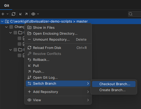Screen dimensions: 141x109
Task: Click the repository icon beside C:\work\git path
Action: pos(7,21)
